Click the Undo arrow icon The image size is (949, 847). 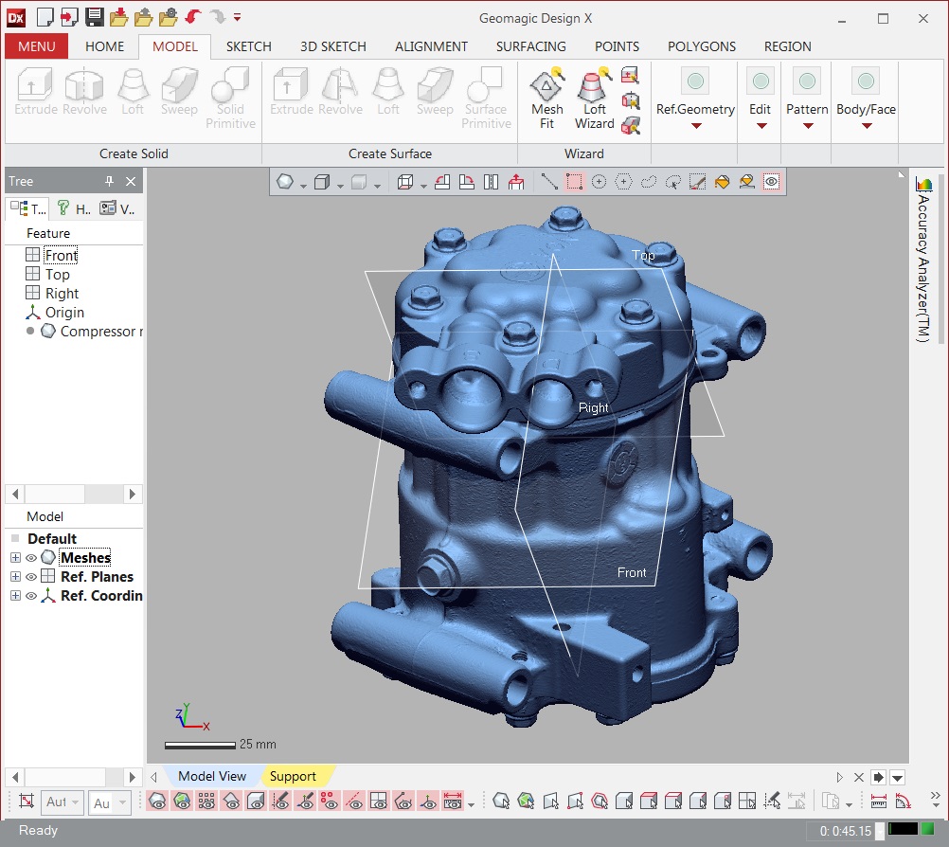click(x=193, y=17)
